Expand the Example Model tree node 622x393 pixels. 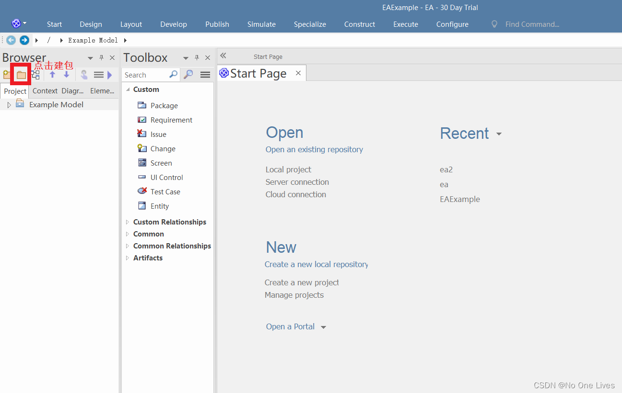pyautogui.click(x=9, y=105)
